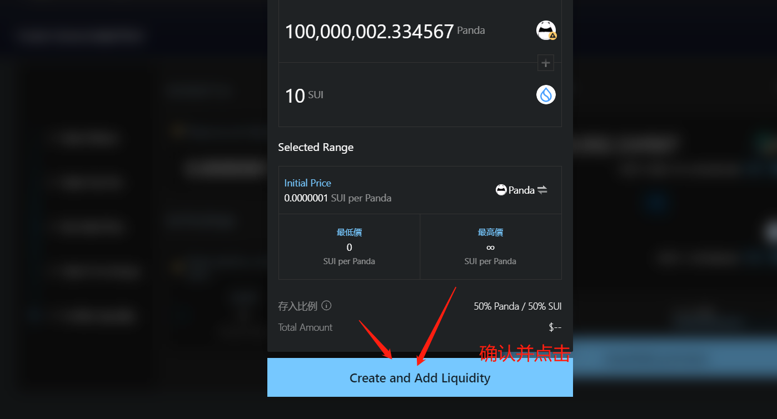777x419 pixels.
Task: Open the info tooltip beside 存入比例
Action: click(327, 305)
